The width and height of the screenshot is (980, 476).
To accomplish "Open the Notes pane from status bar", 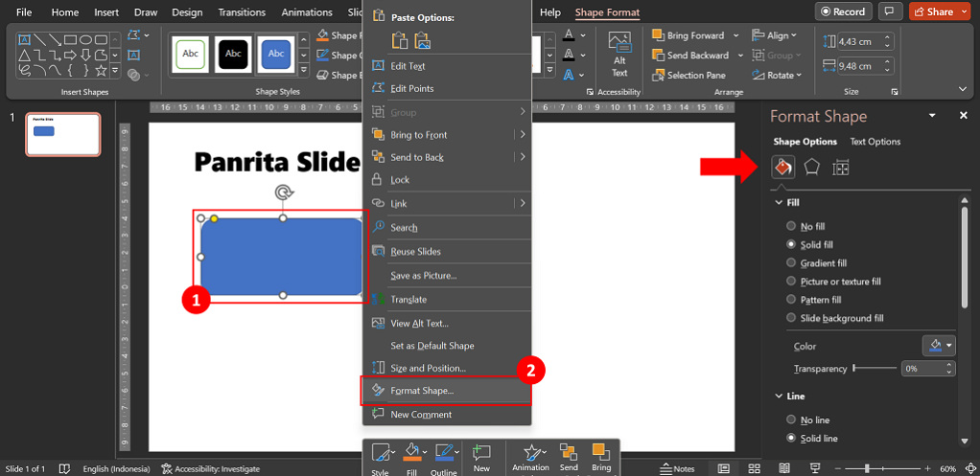I will pyautogui.click(x=678, y=468).
